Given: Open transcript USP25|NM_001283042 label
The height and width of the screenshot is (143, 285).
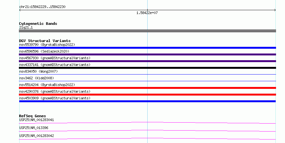Looking at the screenshot, I should click(37, 136).
